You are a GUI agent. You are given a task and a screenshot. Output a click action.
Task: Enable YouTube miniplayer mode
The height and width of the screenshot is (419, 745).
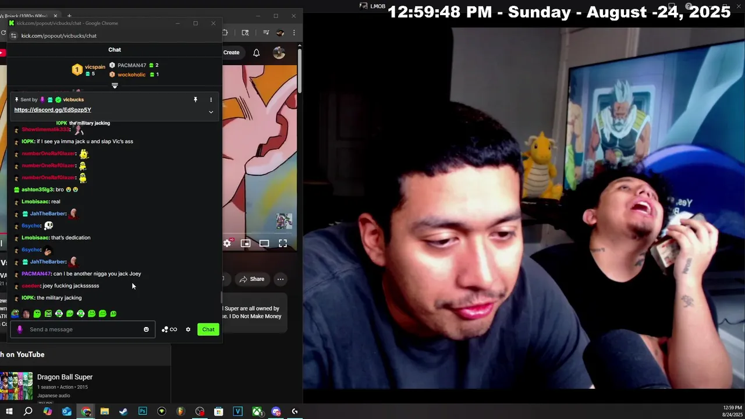246,243
